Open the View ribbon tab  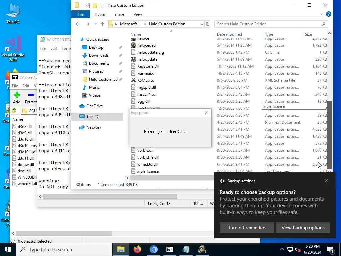click(x=138, y=14)
